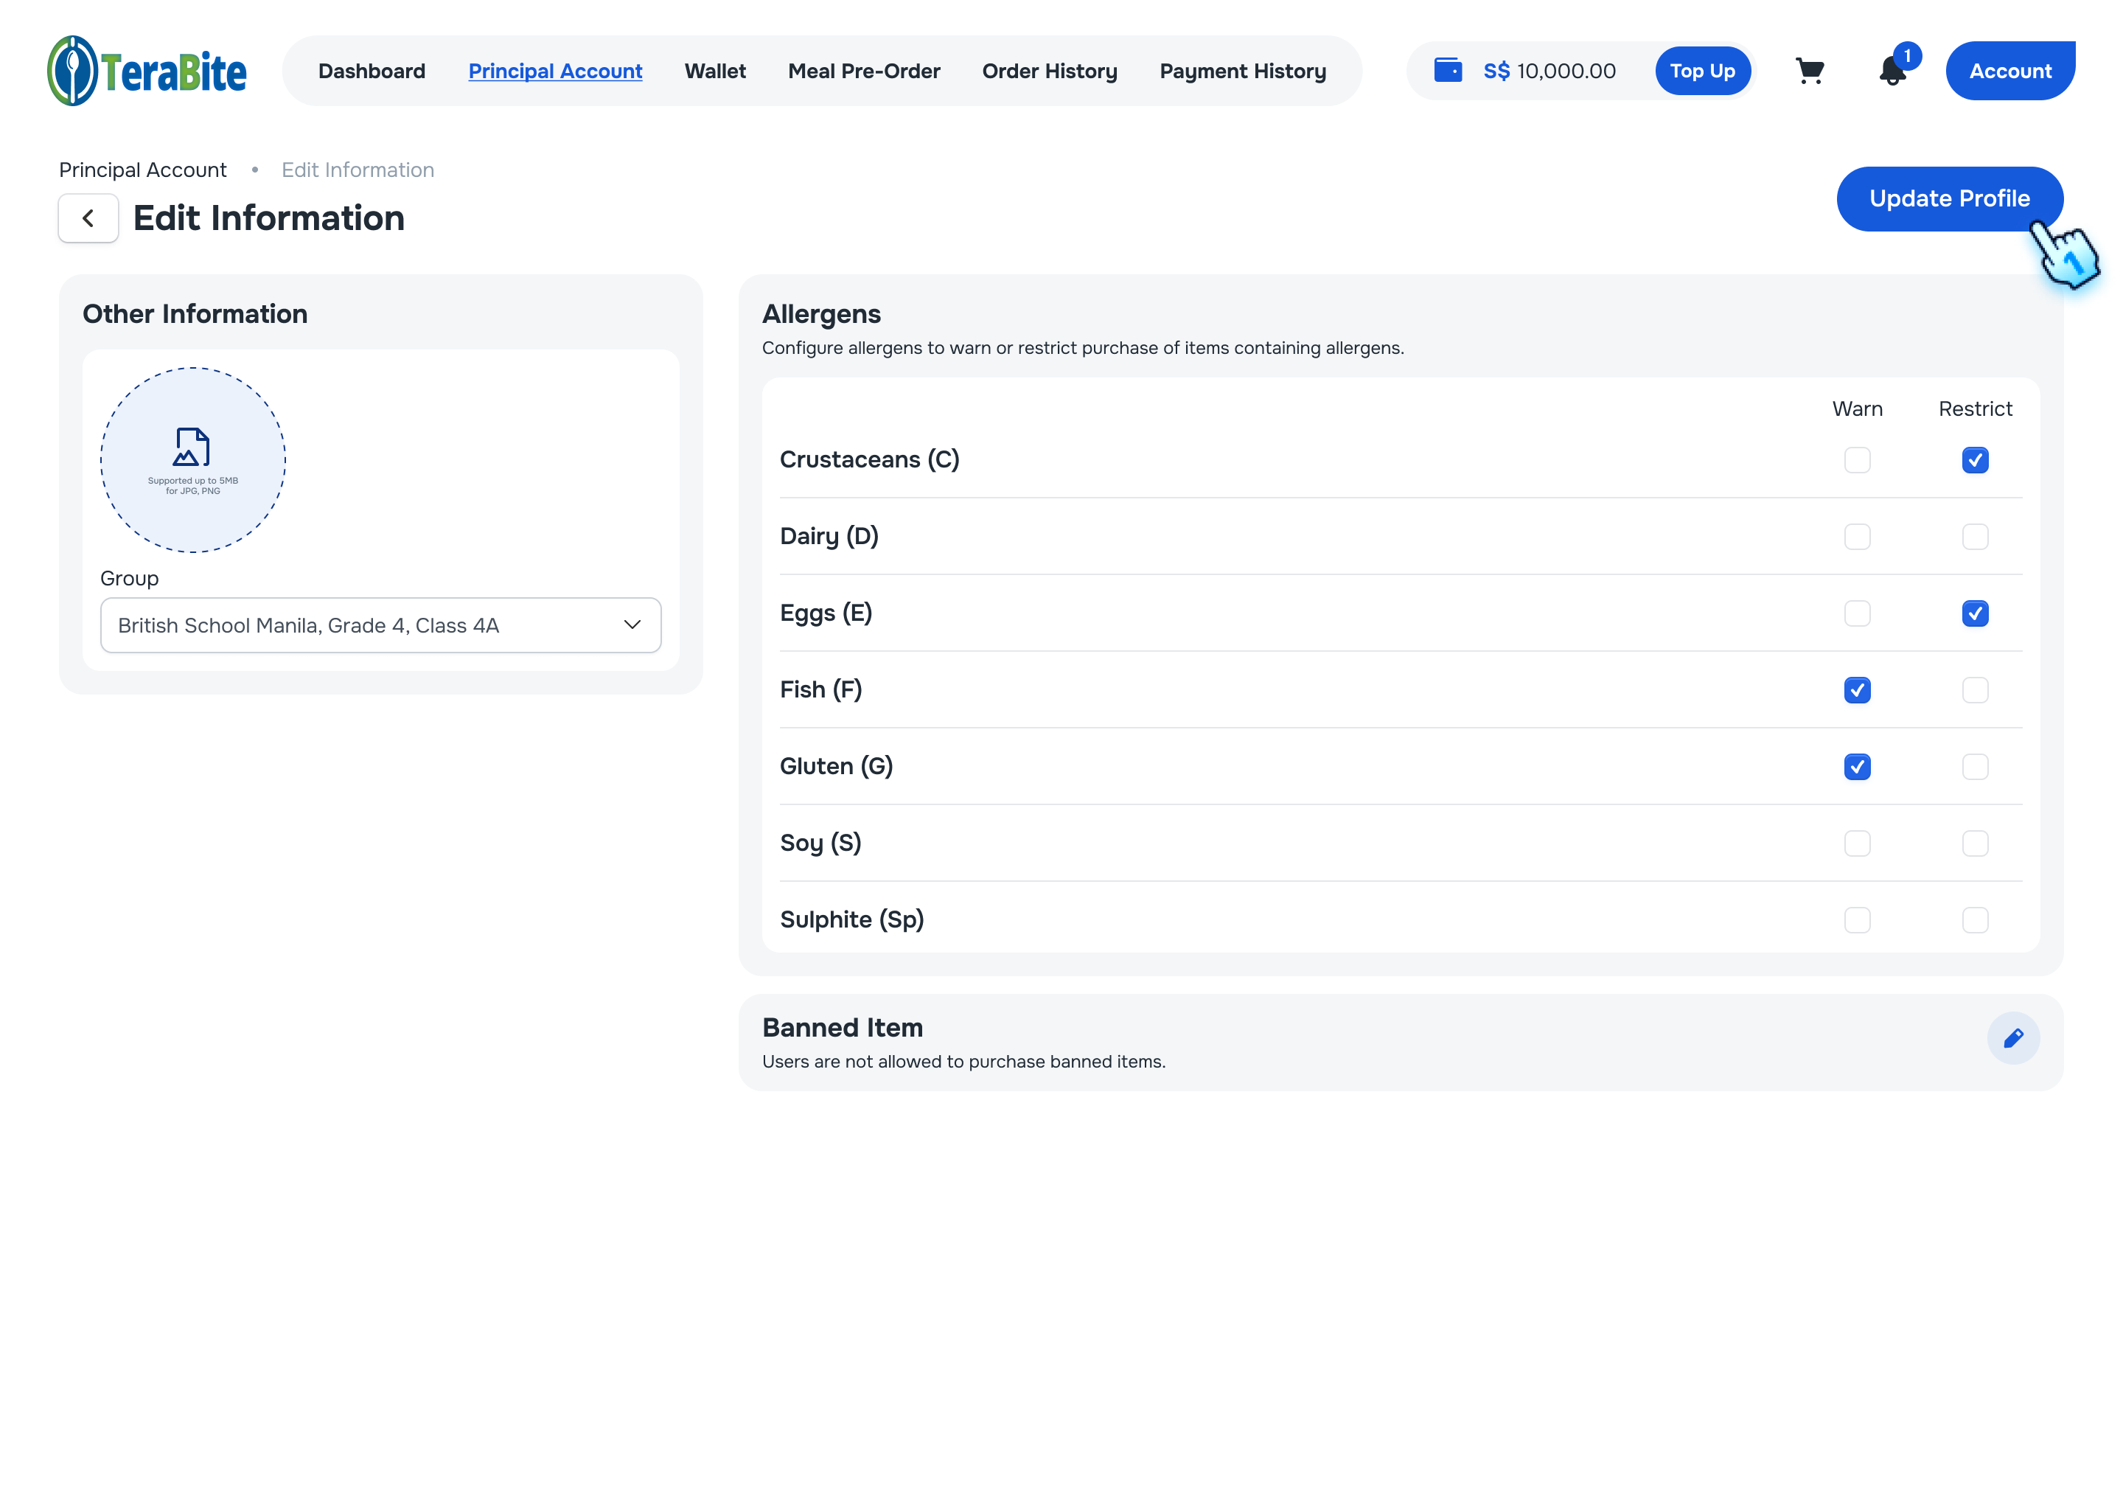Go to the Dashboard tab

pos(372,71)
